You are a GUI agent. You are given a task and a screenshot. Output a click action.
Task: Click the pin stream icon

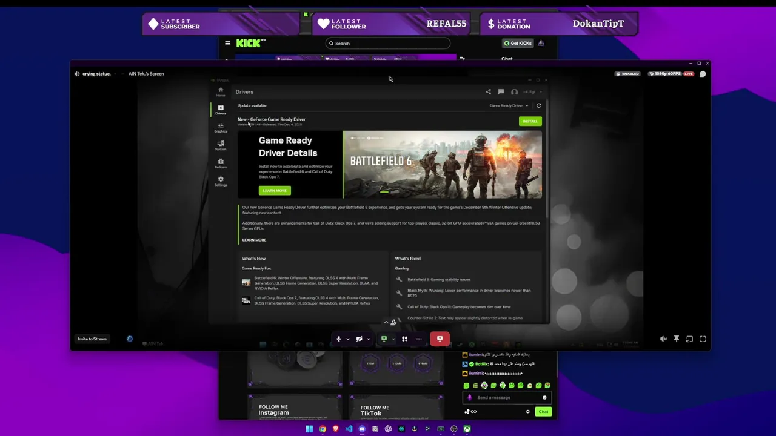(677, 339)
